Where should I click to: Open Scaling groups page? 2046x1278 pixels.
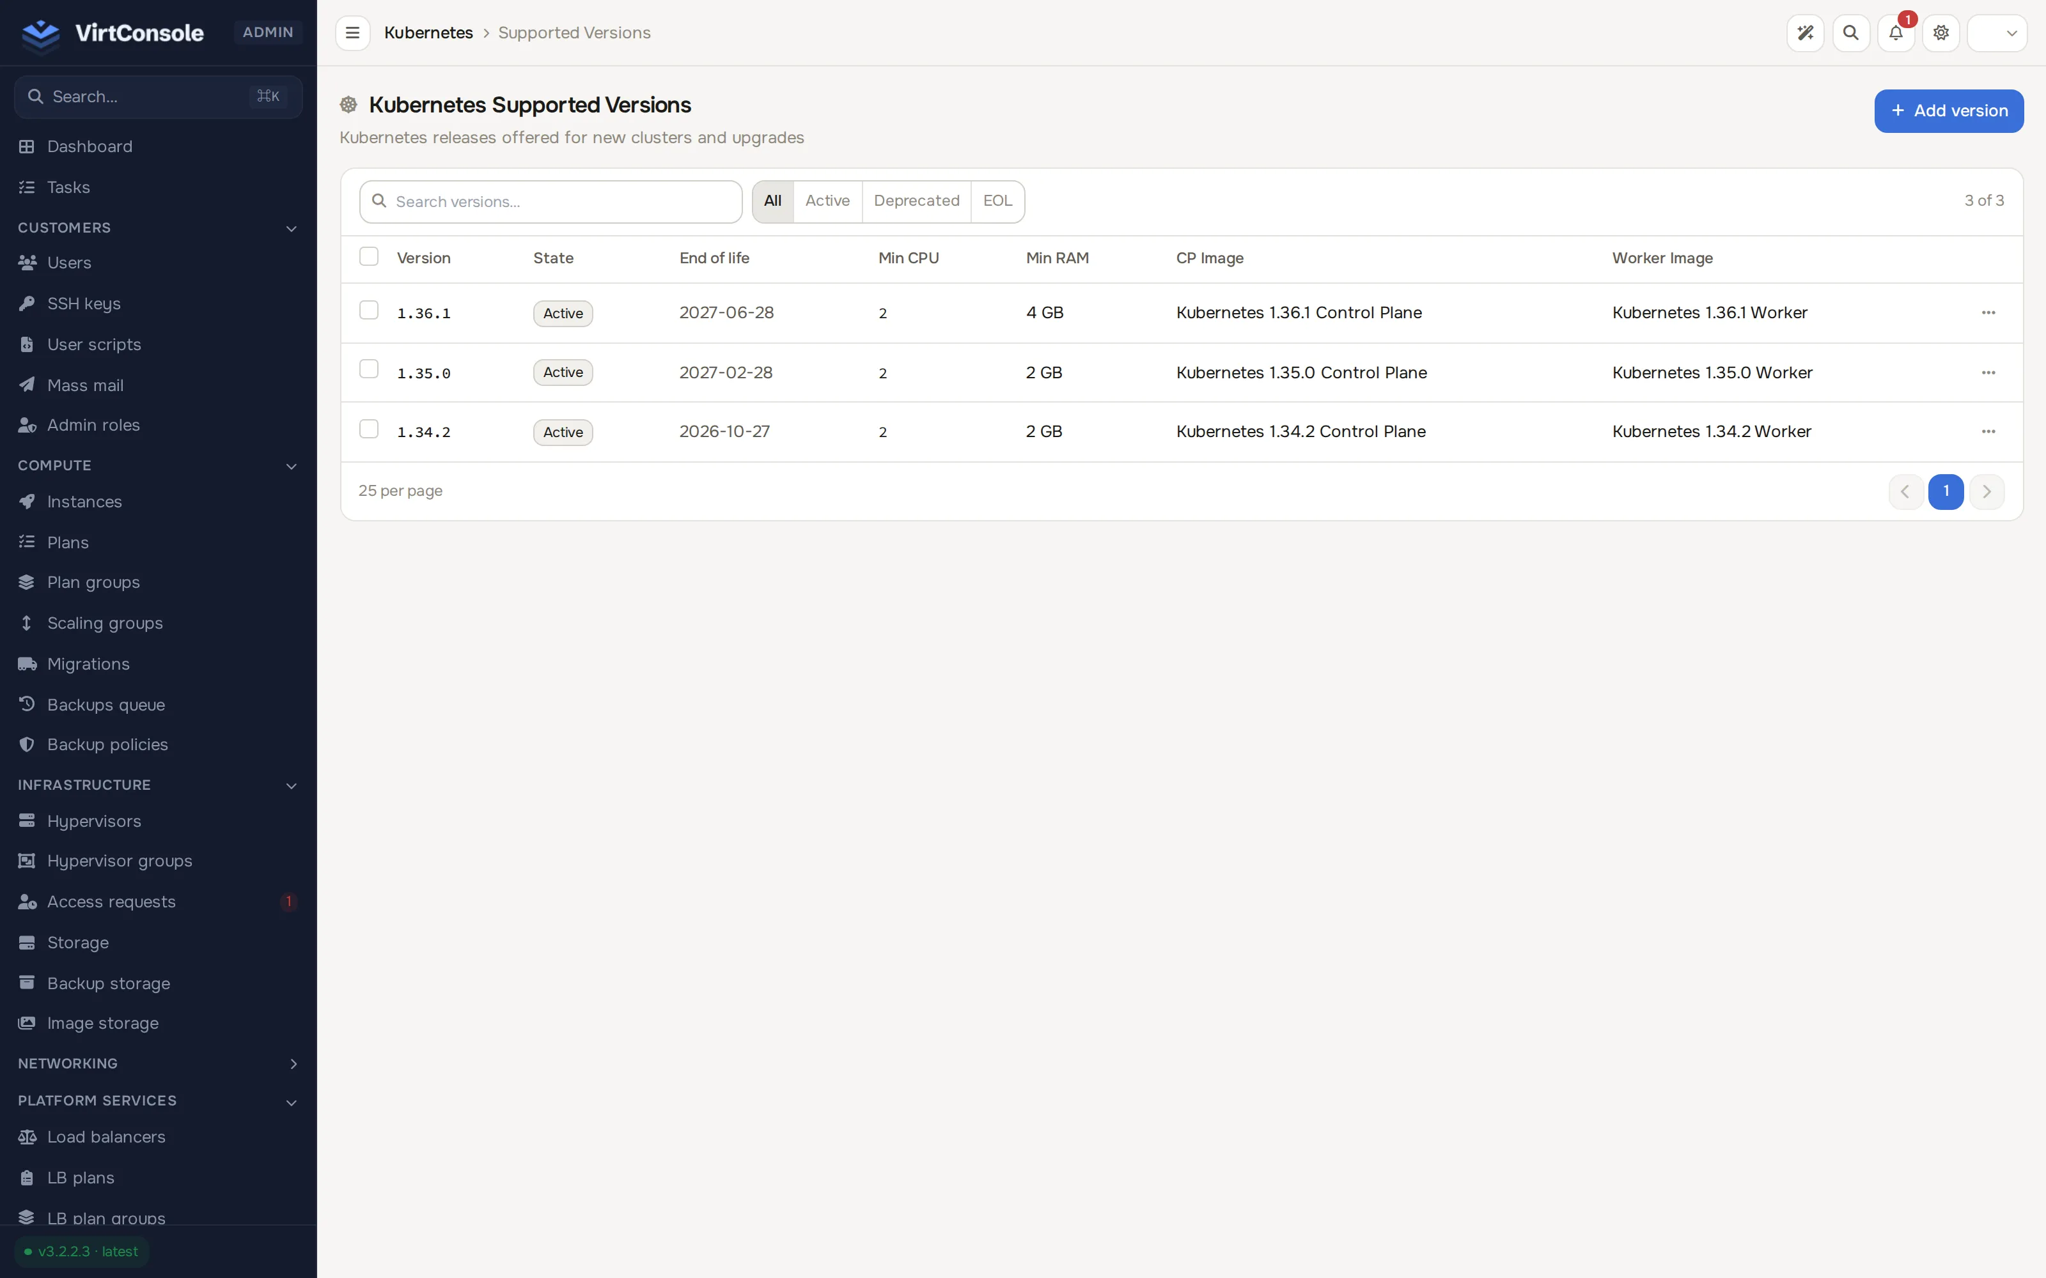(x=158, y=624)
